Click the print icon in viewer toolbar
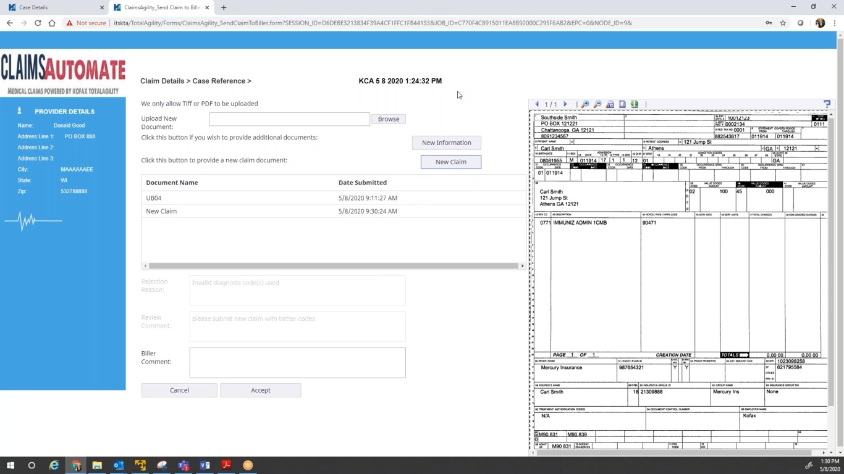Image resolution: width=844 pixels, height=474 pixels. click(610, 104)
